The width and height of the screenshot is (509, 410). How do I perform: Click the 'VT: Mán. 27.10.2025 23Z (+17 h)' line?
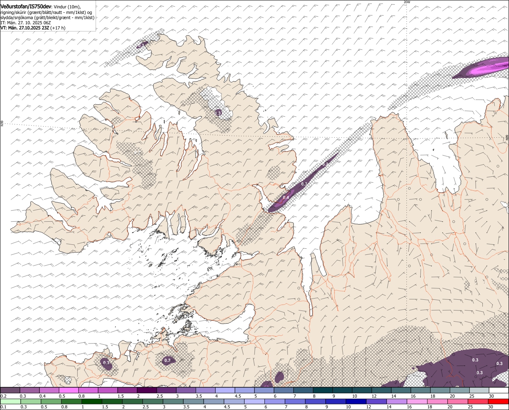coord(33,28)
